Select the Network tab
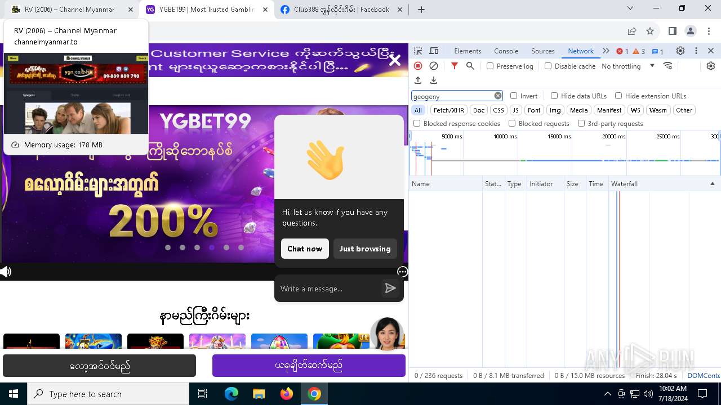The width and height of the screenshot is (721, 405). pos(581,51)
